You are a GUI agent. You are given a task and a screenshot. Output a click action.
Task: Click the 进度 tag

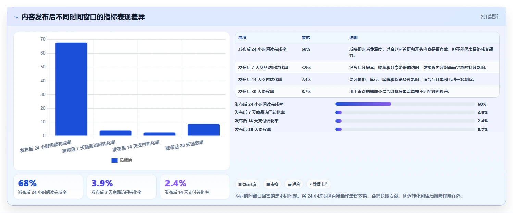294,184
